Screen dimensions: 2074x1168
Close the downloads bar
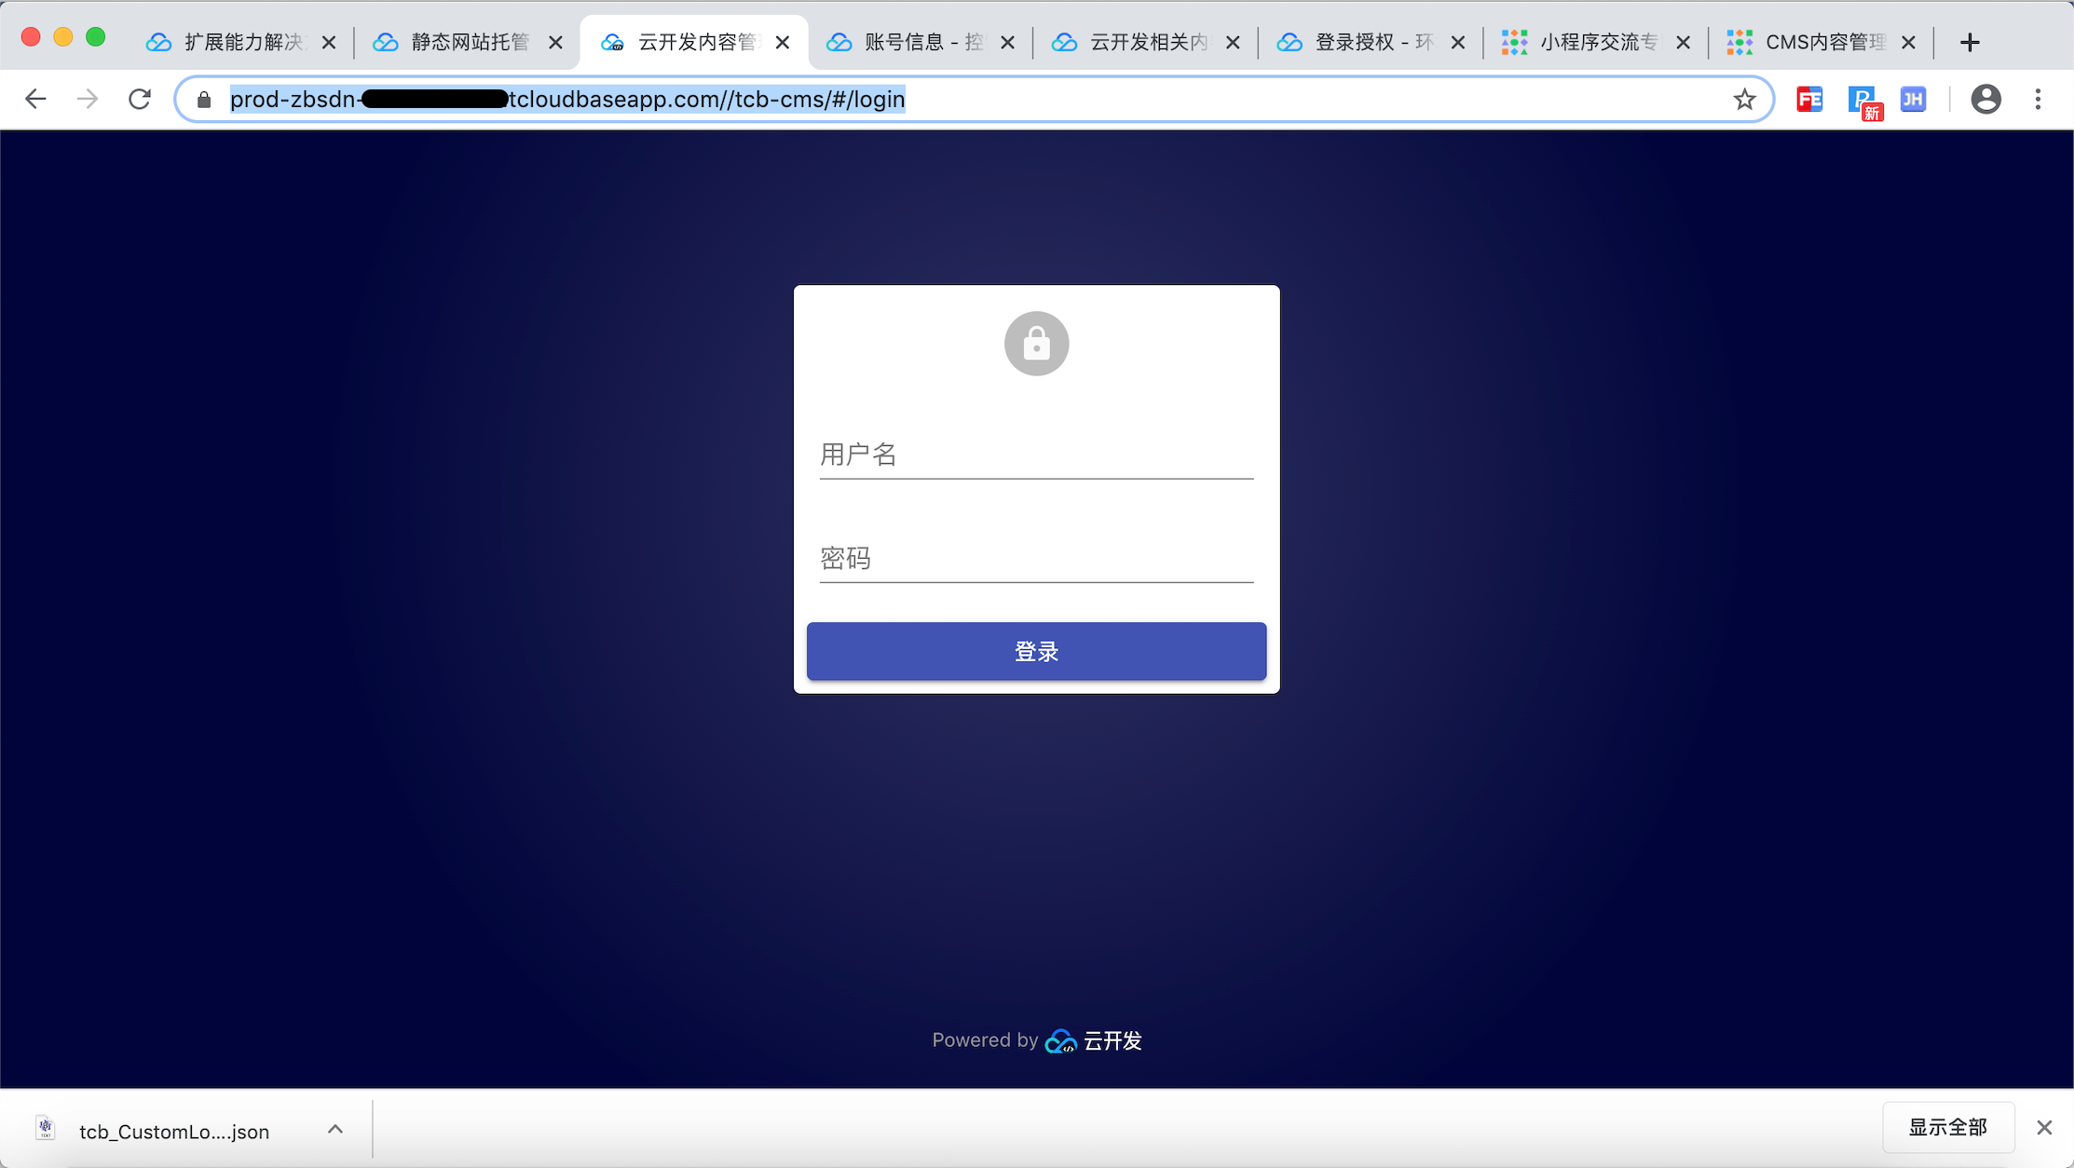click(x=2044, y=1127)
